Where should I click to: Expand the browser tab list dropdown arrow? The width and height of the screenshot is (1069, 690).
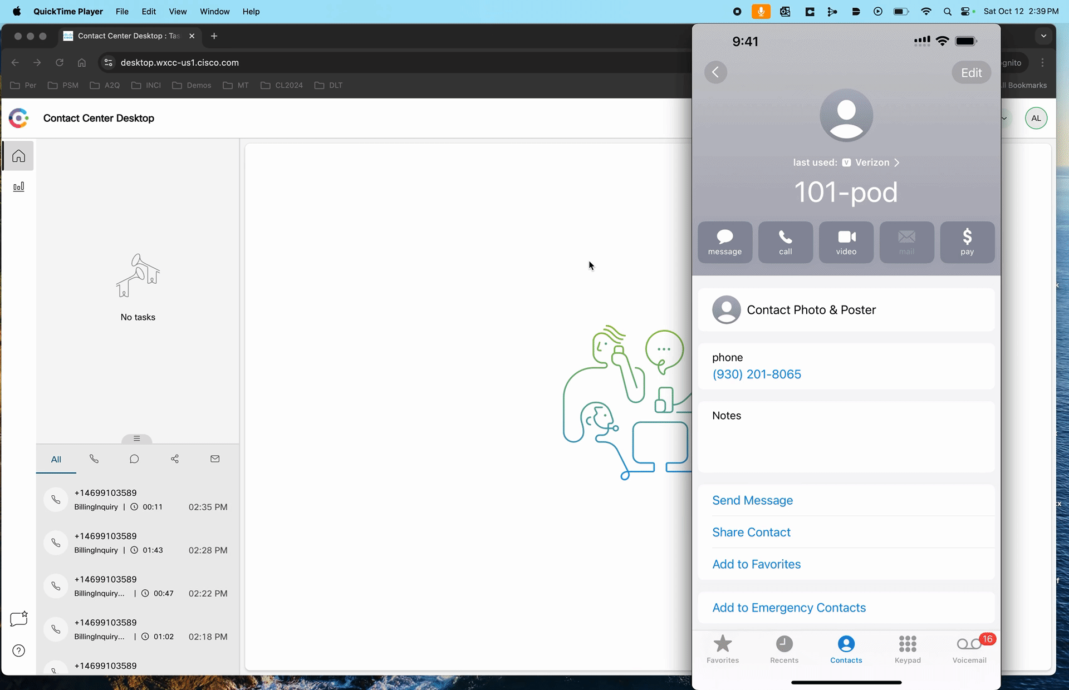pos(1043,36)
